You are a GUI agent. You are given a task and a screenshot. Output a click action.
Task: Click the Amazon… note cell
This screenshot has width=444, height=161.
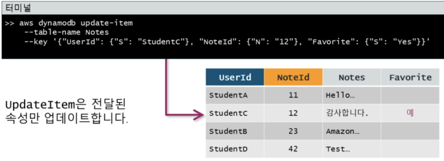(352, 131)
